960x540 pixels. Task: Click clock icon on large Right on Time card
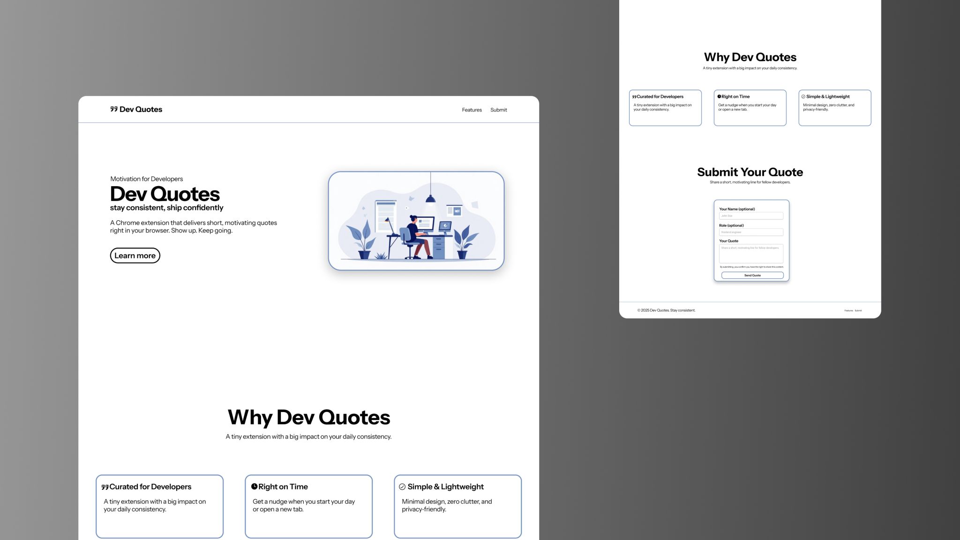click(254, 487)
